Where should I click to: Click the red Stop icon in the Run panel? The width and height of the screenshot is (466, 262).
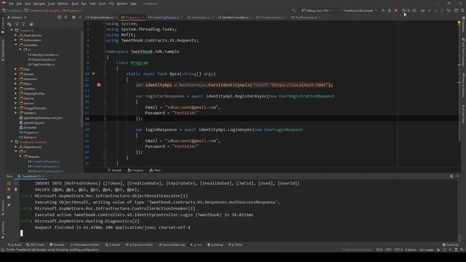coord(9,189)
